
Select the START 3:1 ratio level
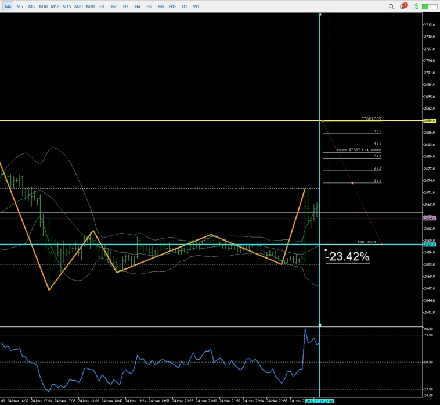tap(359, 149)
